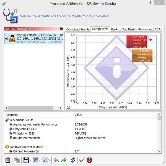This screenshot has height=166, width=166.
Task: Click the green forward arrow
Action: [64, 160]
